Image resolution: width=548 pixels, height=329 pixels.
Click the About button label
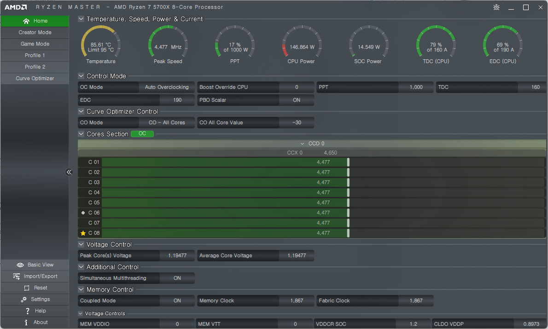coord(41,323)
